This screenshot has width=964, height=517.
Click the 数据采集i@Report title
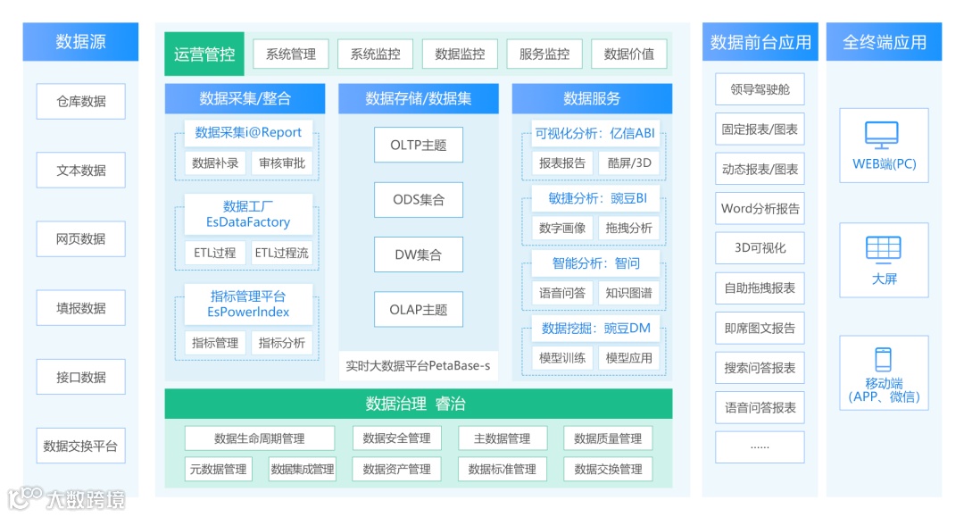pyautogui.click(x=248, y=132)
